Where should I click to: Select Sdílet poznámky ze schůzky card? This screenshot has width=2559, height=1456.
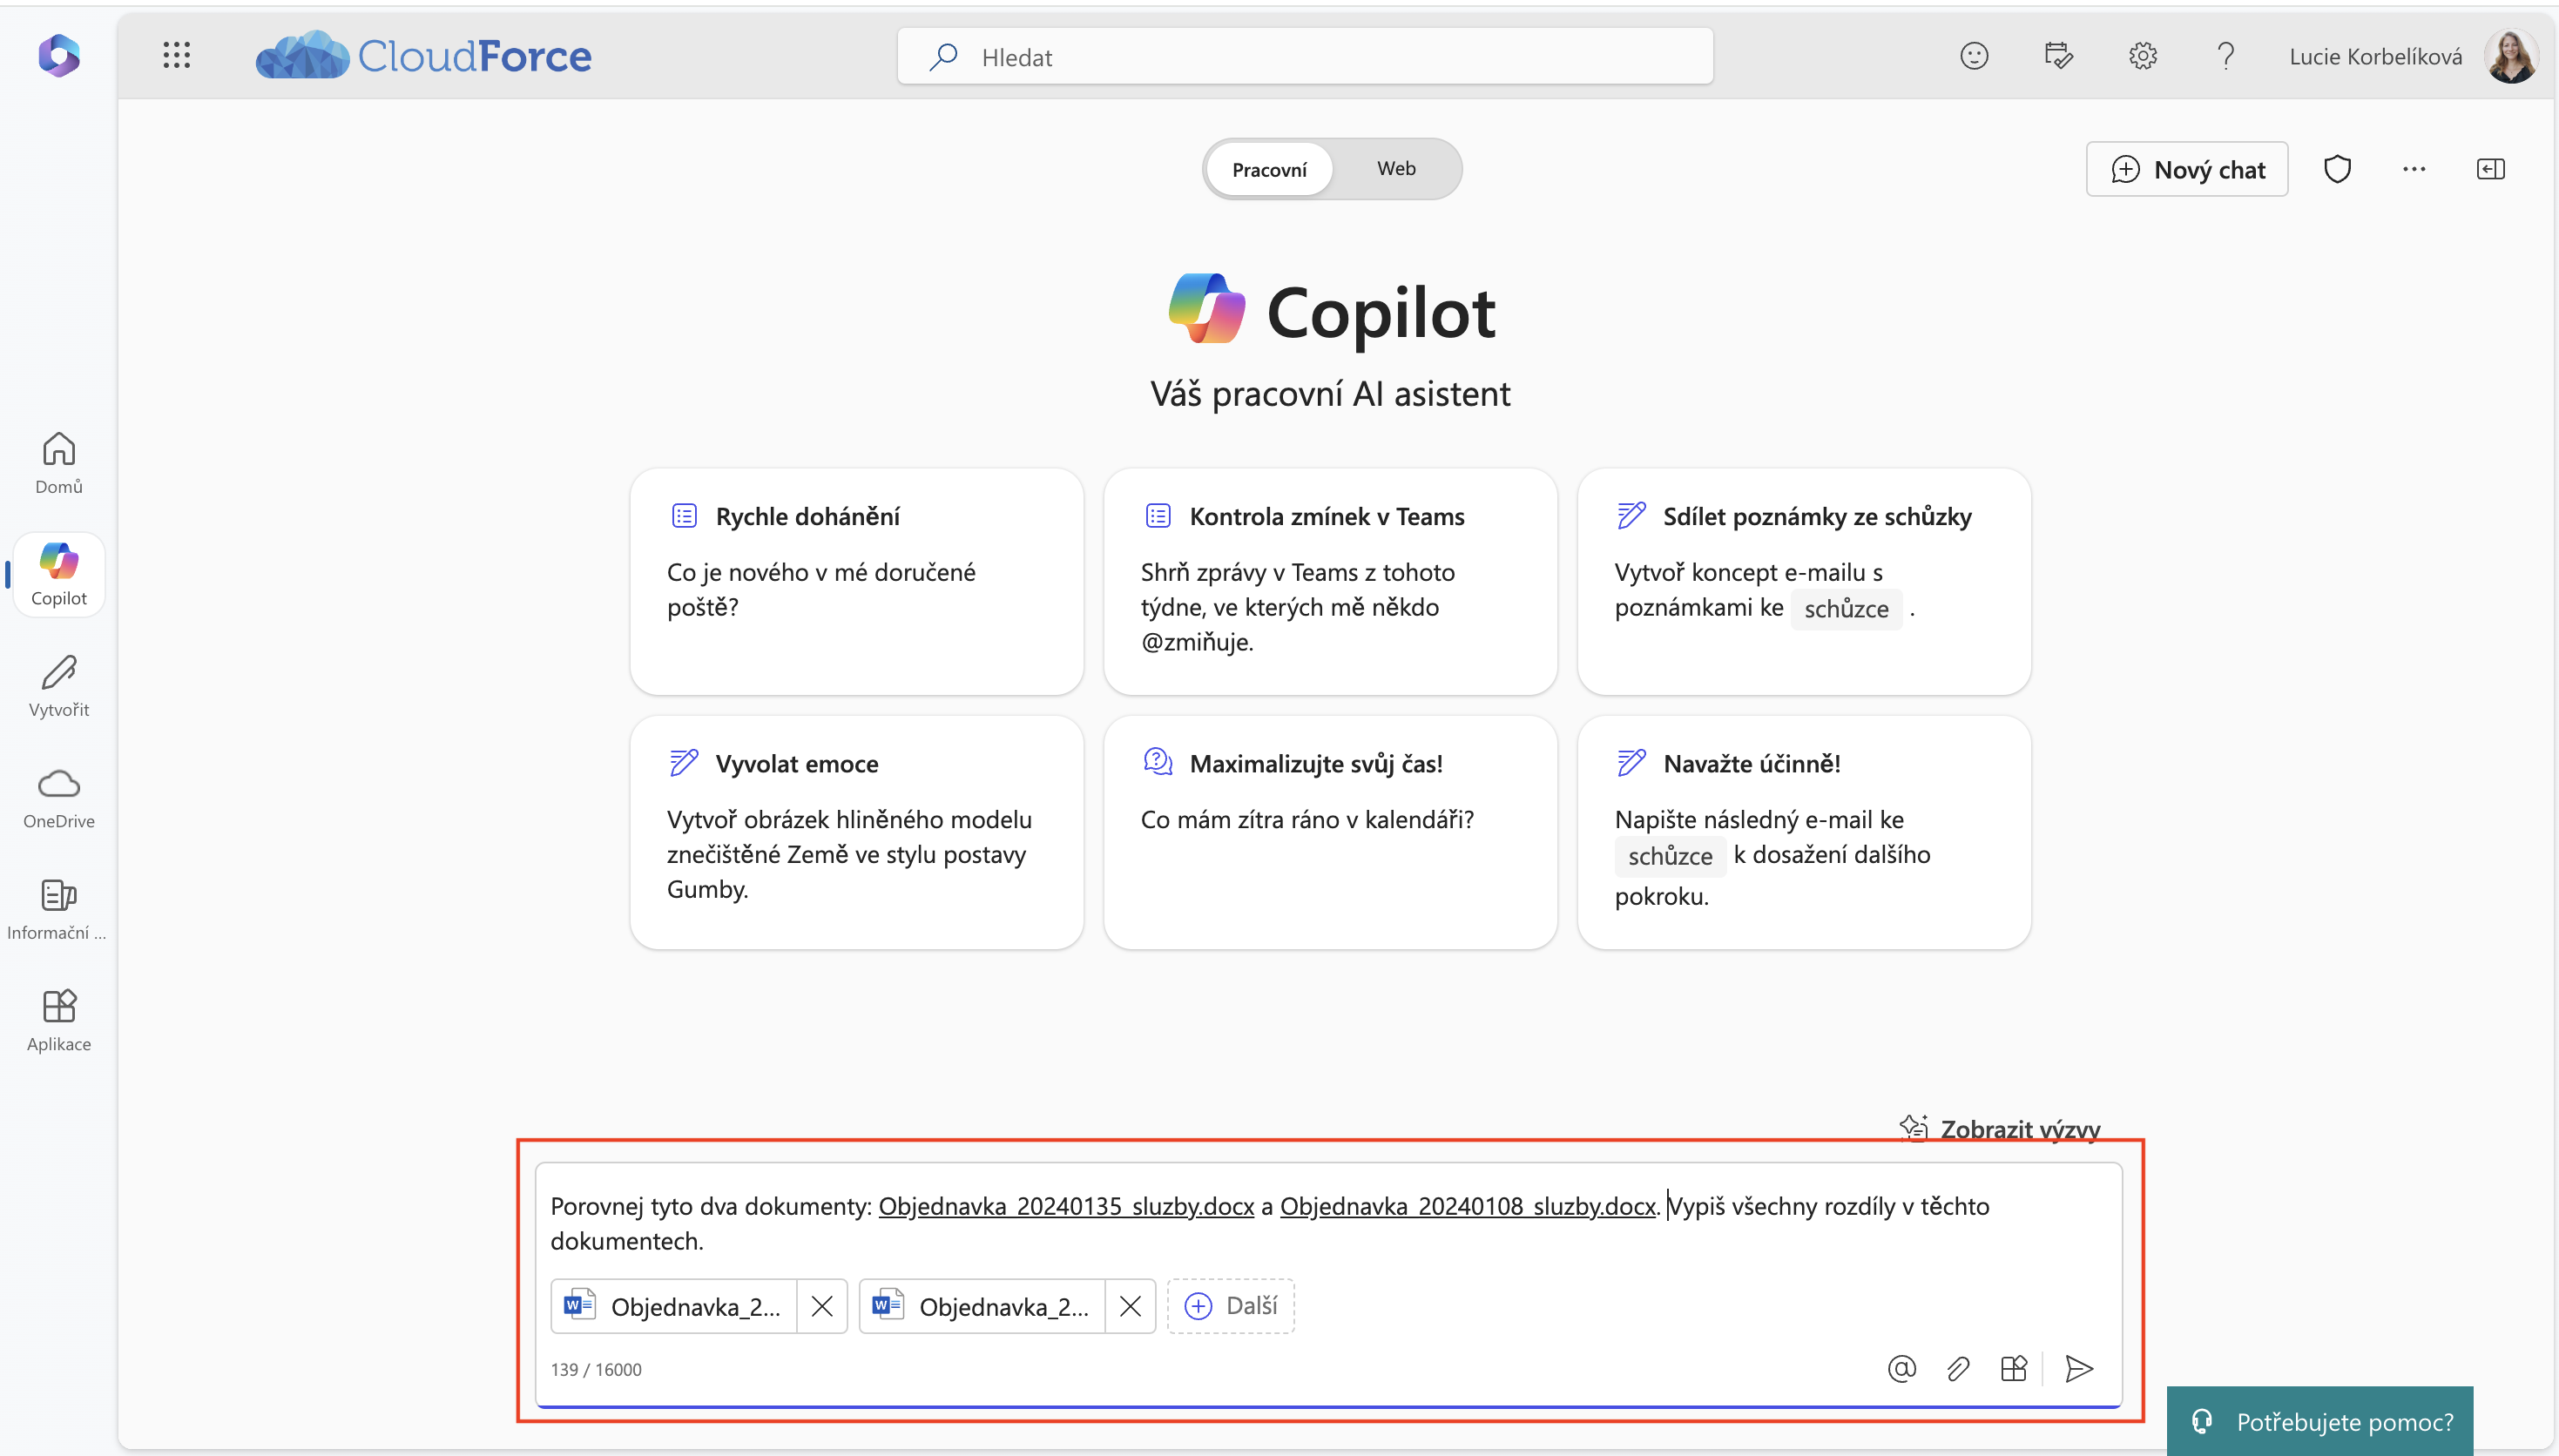coord(1804,581)
